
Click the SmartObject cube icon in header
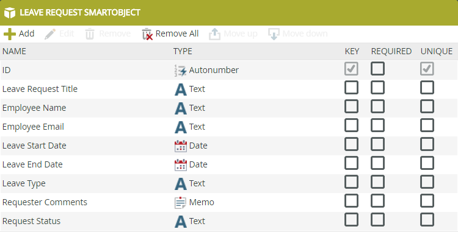pos(10,13)
